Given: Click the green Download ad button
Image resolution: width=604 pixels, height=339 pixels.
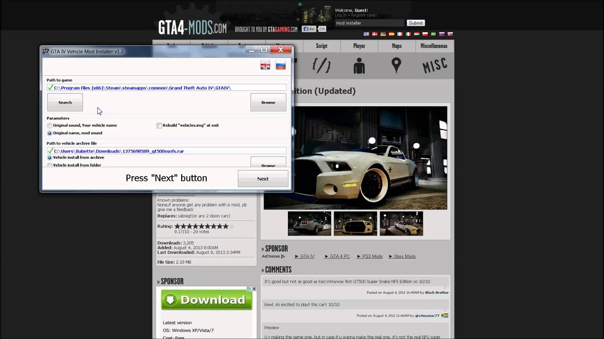Looking at the screenshot, I should click(207, 300).
